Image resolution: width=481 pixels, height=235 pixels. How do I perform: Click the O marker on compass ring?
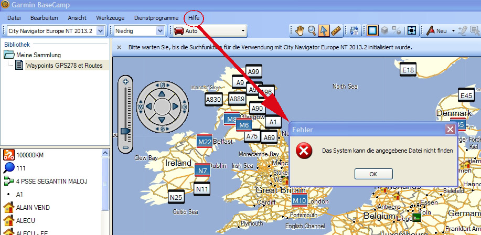coord(185,107)
